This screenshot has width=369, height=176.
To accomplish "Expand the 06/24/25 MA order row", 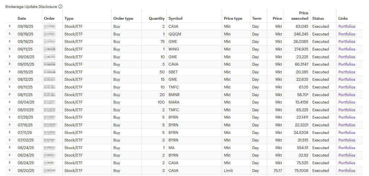I will (x=9, y=147).
